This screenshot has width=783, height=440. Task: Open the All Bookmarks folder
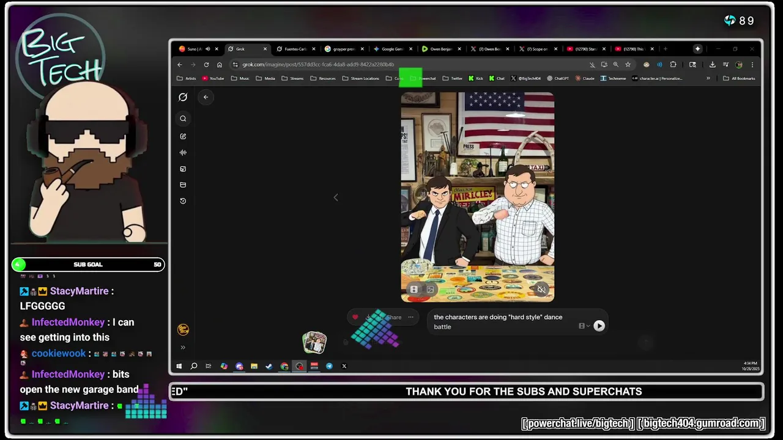[x=740, y=78]
